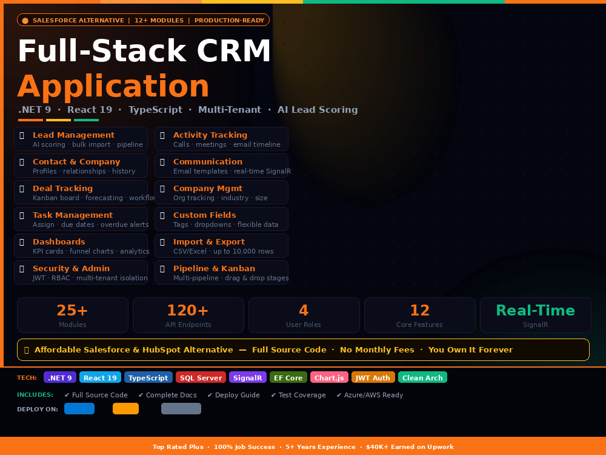
Task: Open the Real-Time SignalR stat card
Action: (x=535, y=315)
